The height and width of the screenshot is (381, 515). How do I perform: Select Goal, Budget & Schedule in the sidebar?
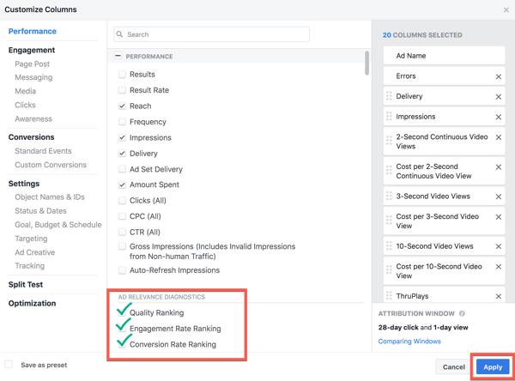[58, 225]
